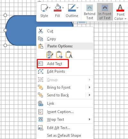The image size is (128, 139).
Task: Expand the Wrap Text submenu arrow
Action: [x=90, y=119]
